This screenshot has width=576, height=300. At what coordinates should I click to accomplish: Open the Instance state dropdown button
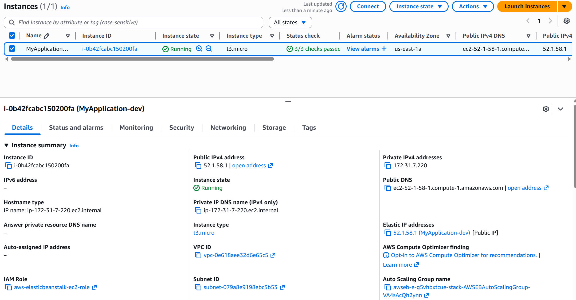click(418, 6)
